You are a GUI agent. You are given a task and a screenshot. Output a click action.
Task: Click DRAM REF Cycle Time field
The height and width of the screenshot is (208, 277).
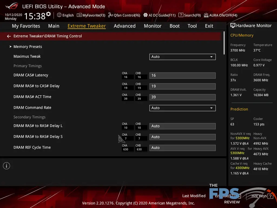[x=183, y=148]
